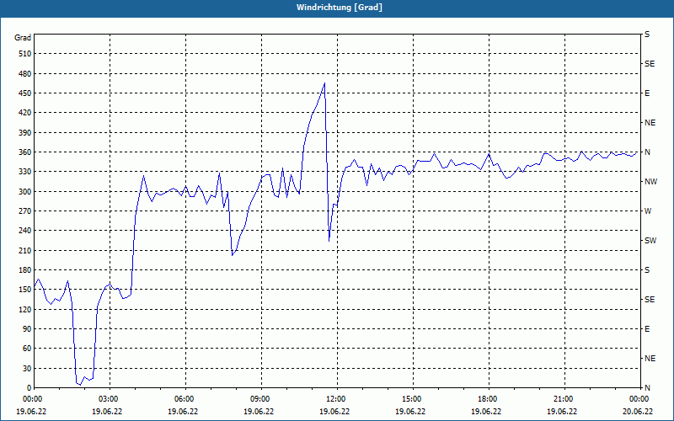
Task: Click the 20.06.22 date label
Action: coord(638,411)
